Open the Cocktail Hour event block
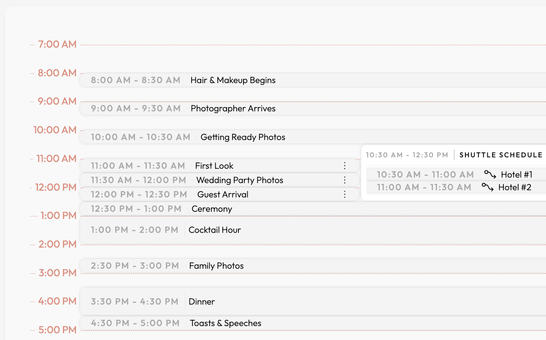546x340 pixels. point(313,230)
